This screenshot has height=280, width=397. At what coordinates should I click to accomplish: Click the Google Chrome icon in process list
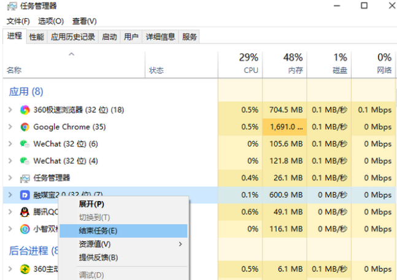tap(25, 127)
